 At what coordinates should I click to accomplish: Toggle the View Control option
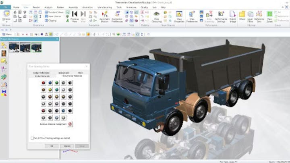tap(53, 16)
